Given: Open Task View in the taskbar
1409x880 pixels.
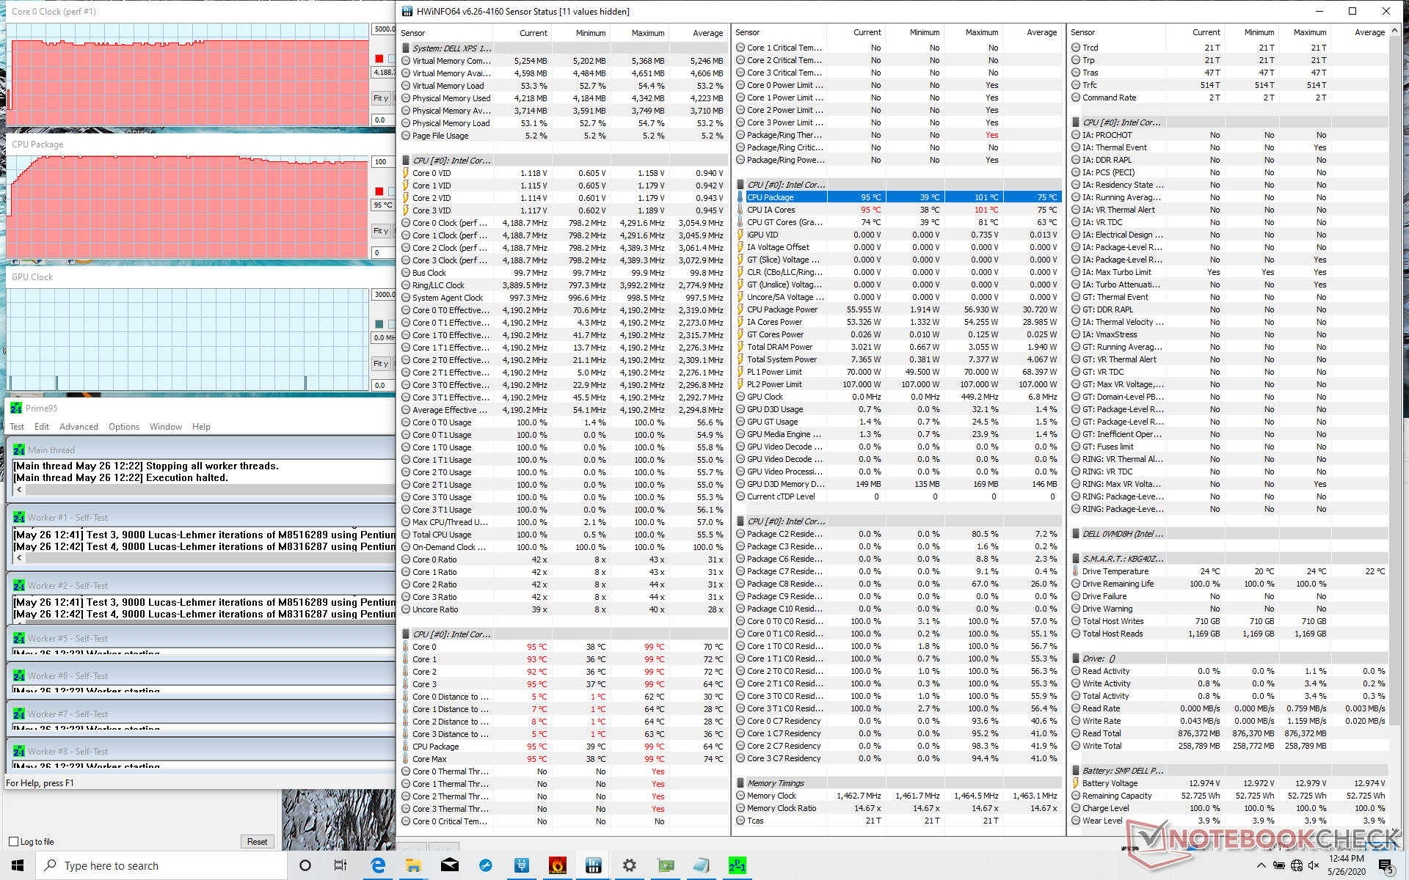Looking at the screenshot, I should click(x=341, y=865).
